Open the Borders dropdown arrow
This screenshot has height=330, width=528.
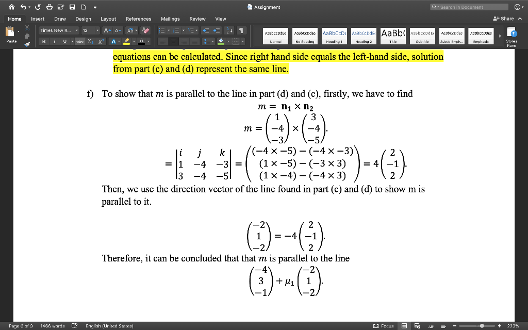[x=243, y=41]
